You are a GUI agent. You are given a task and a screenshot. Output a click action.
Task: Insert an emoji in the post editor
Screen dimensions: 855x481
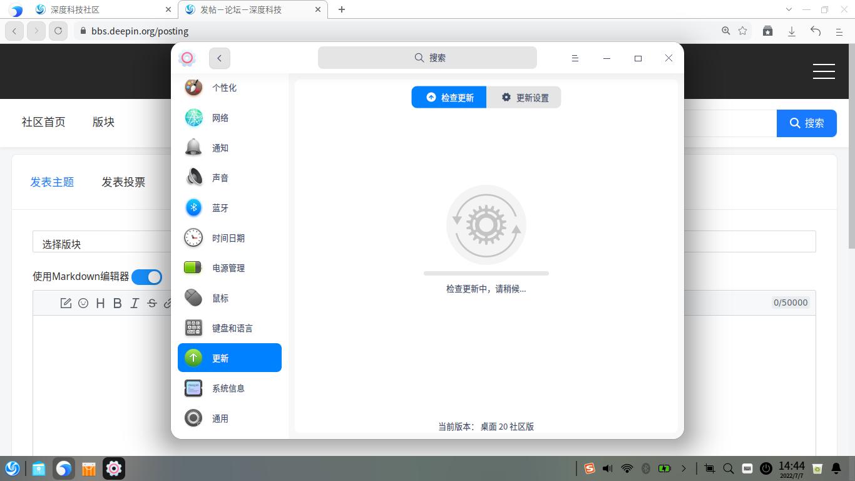(83, 303)
